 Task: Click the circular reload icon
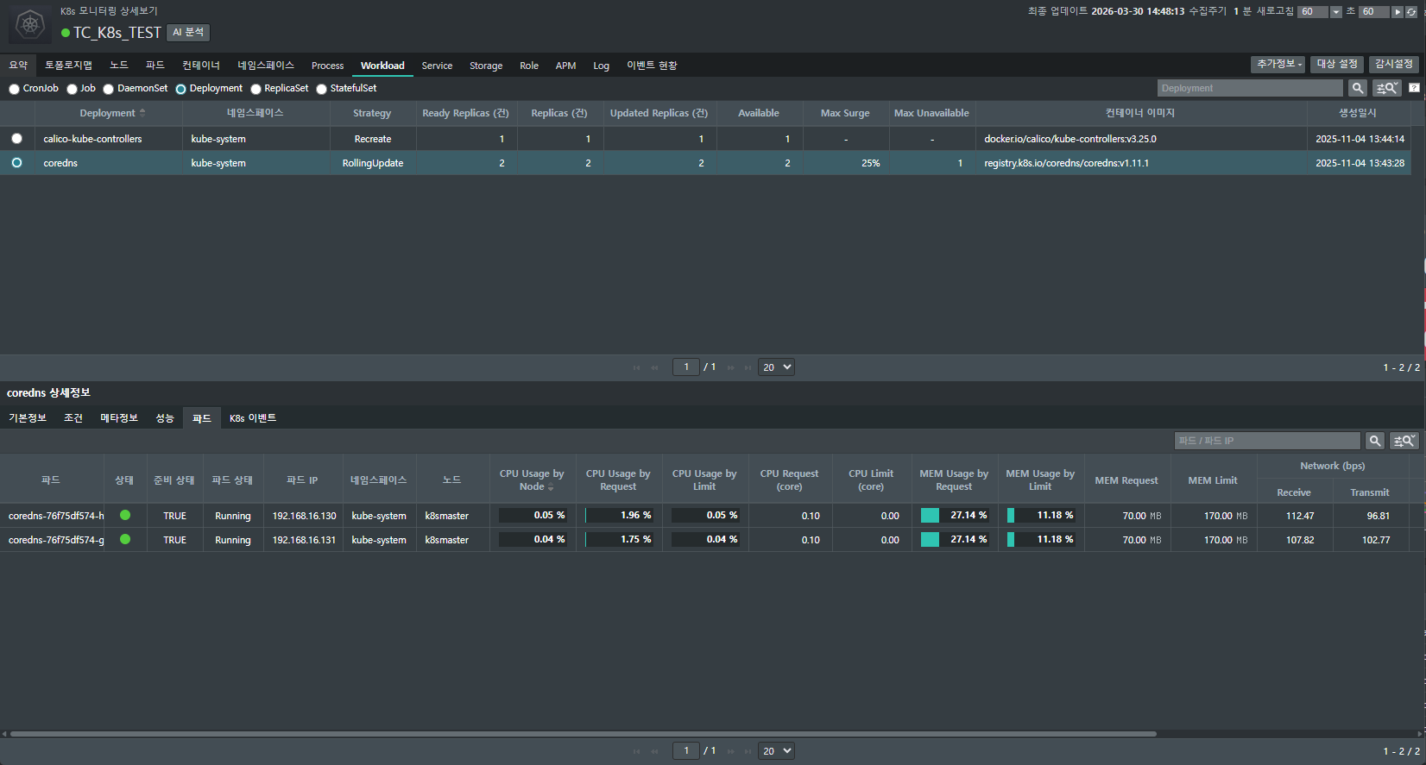pos(1411,12)
